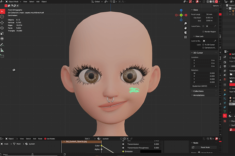The width and height of the screenshot is (235, 156).
Task: Toggle X-ray mode in viewport header
Action: click(x=204, y=2)
